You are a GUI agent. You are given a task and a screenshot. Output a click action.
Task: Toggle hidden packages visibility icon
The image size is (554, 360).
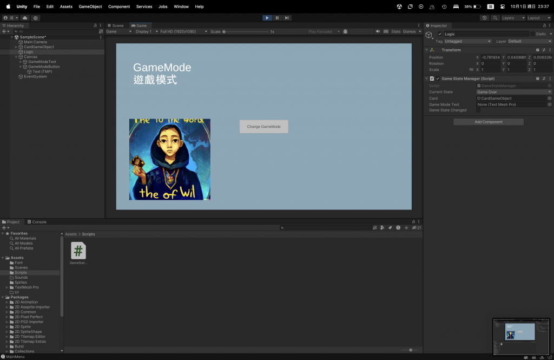tap(417, 228)
